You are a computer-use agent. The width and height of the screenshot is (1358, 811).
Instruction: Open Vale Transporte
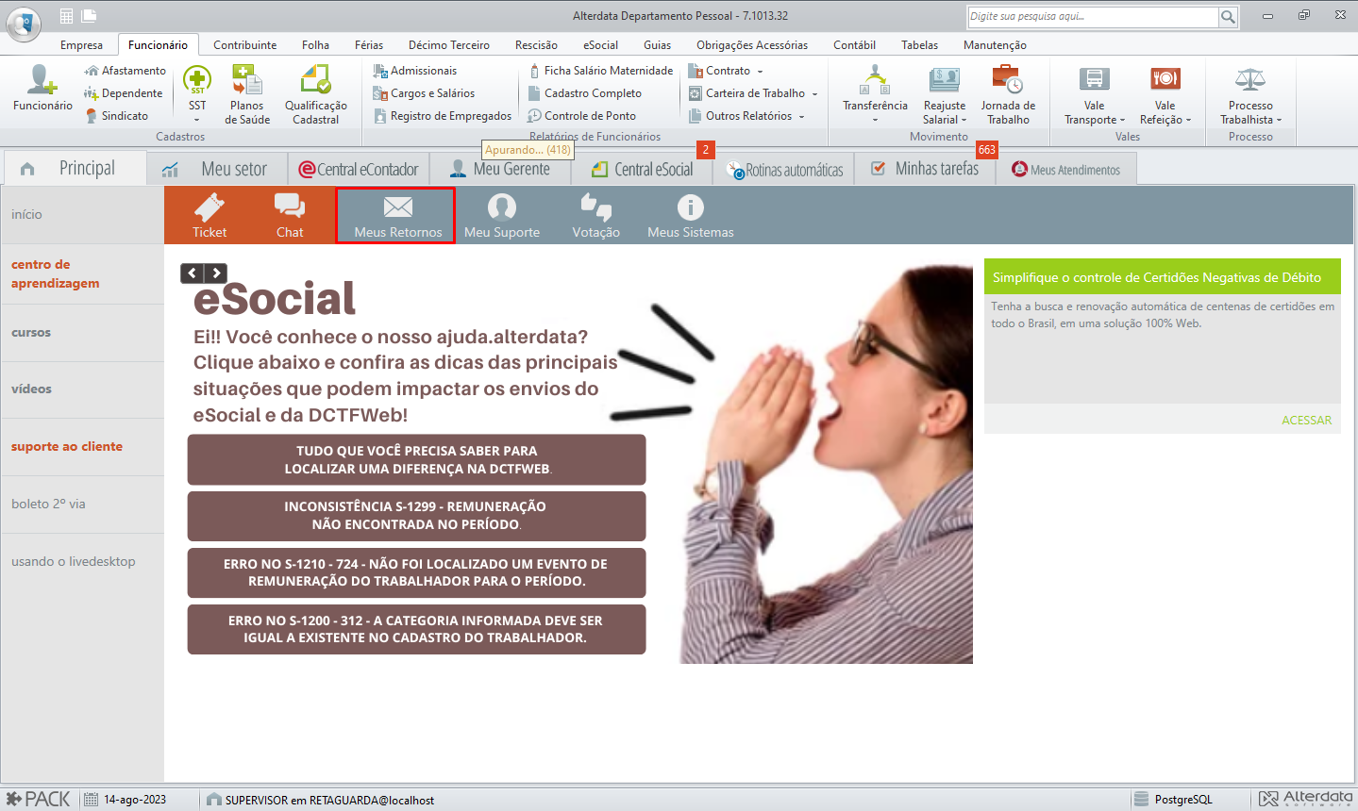1095,94
